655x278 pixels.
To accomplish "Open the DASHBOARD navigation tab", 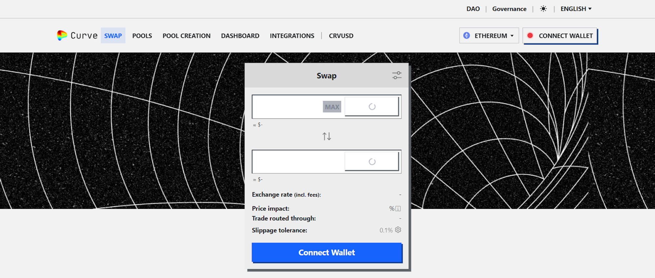I will pos(240,36).
